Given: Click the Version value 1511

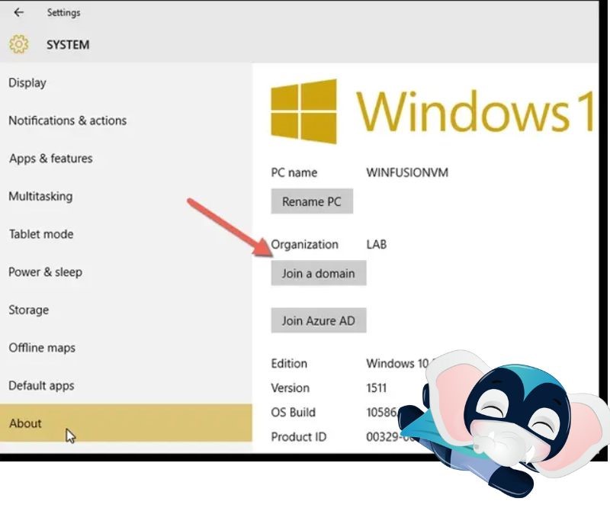Looking at the screenshot, I should pyautogui.click(x=376, y=387).
